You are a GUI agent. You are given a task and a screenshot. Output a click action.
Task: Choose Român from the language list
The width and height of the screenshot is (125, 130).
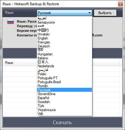coord(65,86)
